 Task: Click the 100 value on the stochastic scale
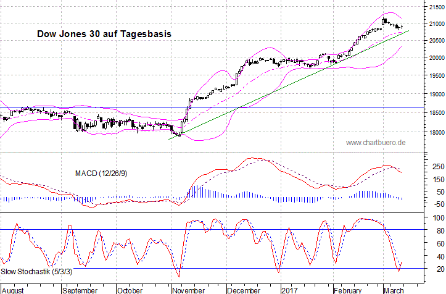pyautogui.click(x=439, y=218)
